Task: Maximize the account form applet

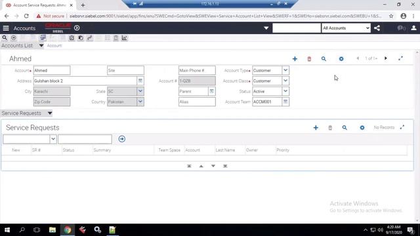Action: pyautogui.click(x=400, y=58)
